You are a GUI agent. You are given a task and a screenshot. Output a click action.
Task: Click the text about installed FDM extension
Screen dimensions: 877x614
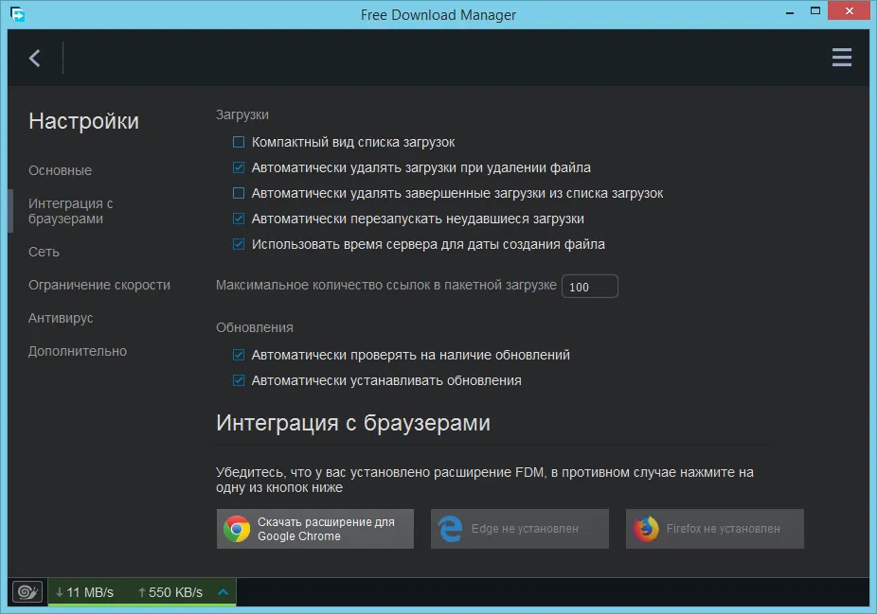[x=485, y=480]
